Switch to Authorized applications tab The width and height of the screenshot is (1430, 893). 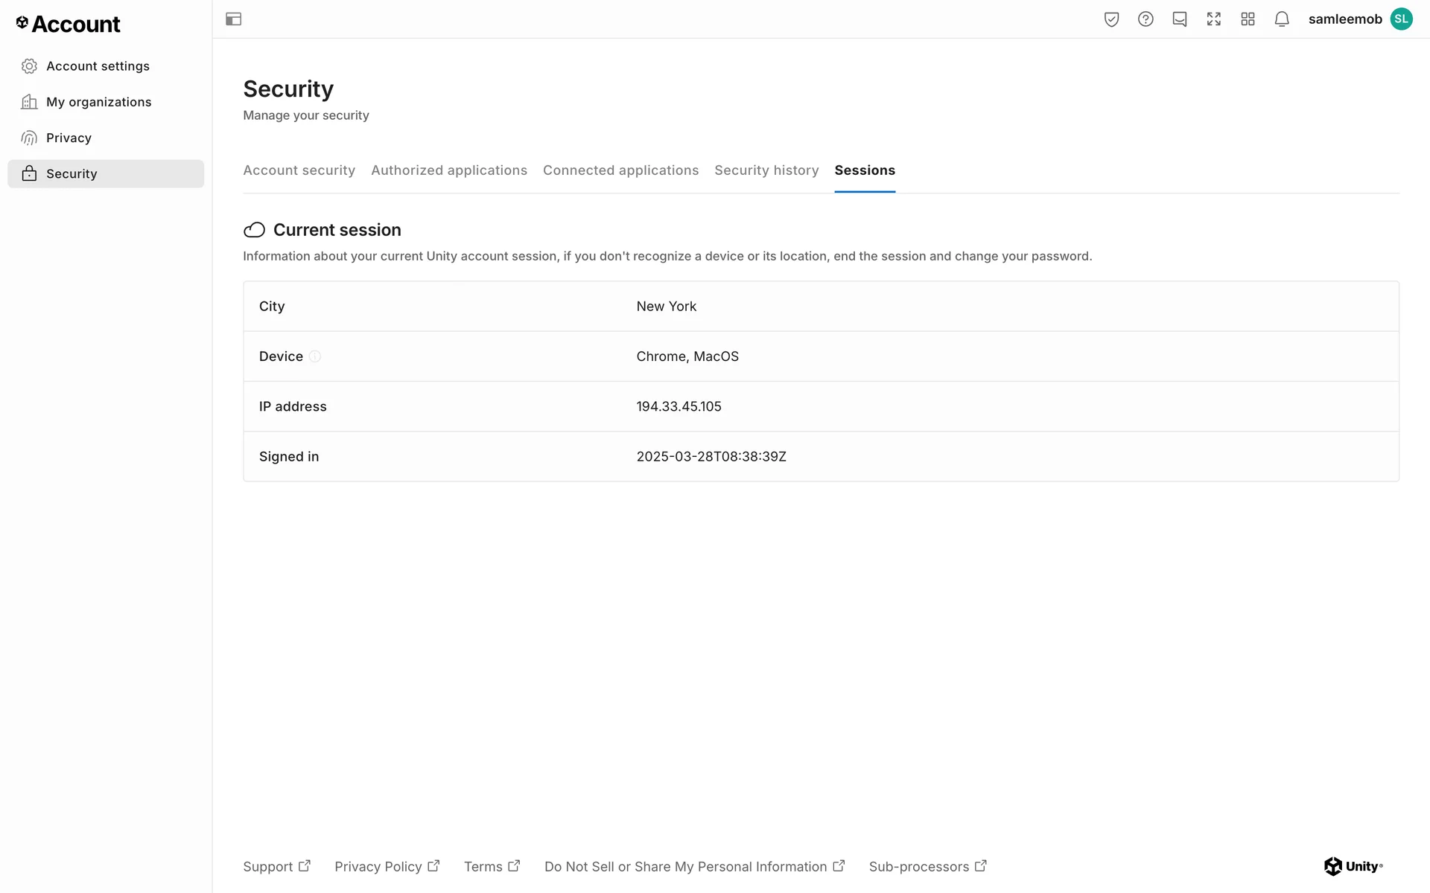pos(449,170)
